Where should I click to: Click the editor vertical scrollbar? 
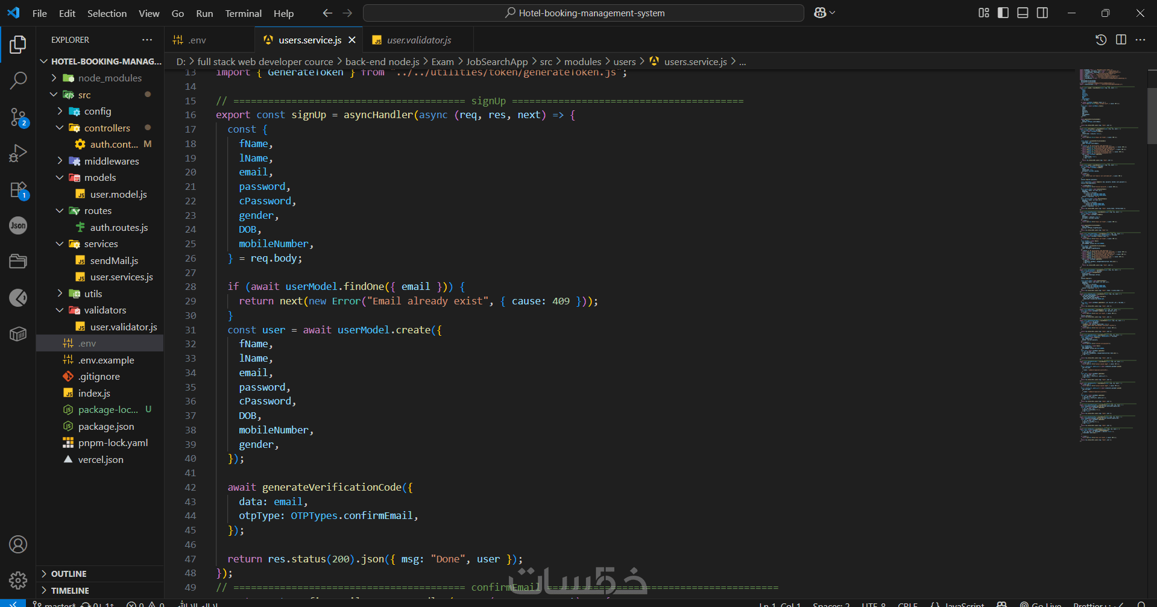click(1152, 116)
